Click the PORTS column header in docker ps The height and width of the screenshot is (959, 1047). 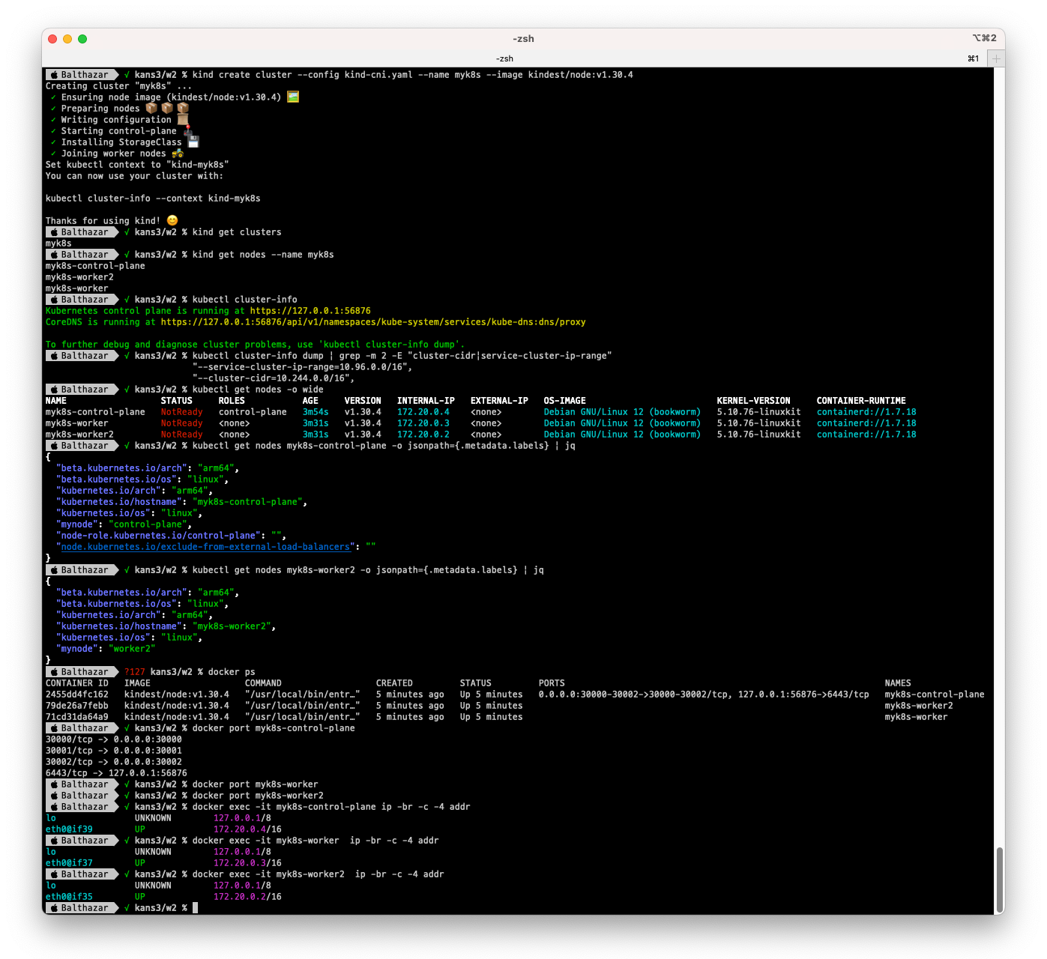(x=552, y=683)
